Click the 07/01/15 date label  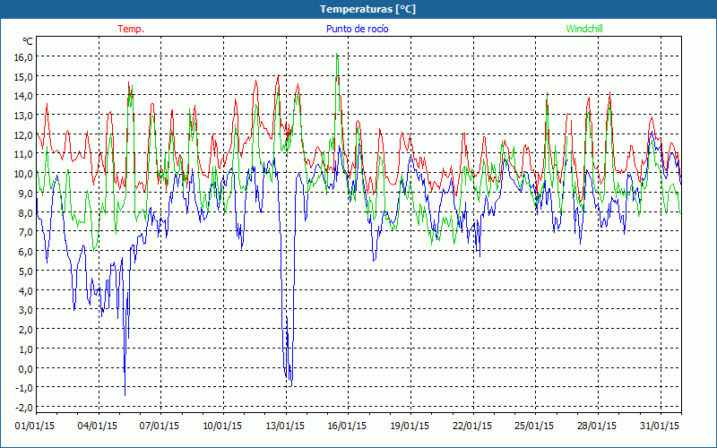pos(160,426)
